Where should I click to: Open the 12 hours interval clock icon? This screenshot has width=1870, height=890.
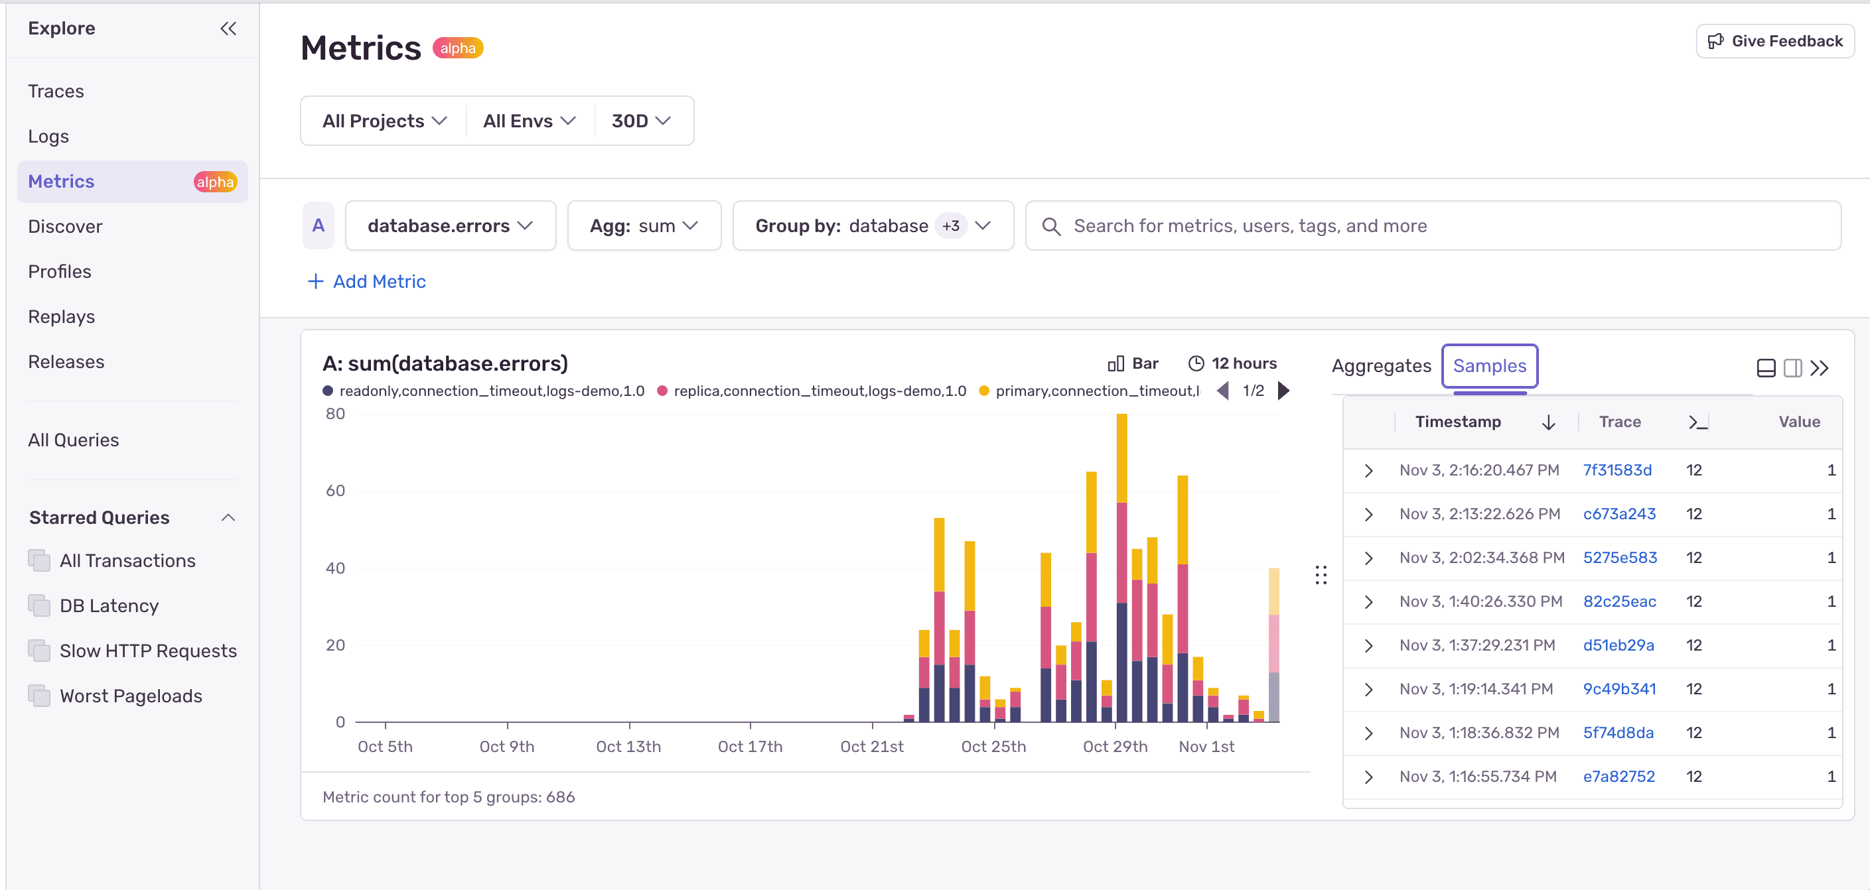1196,363
